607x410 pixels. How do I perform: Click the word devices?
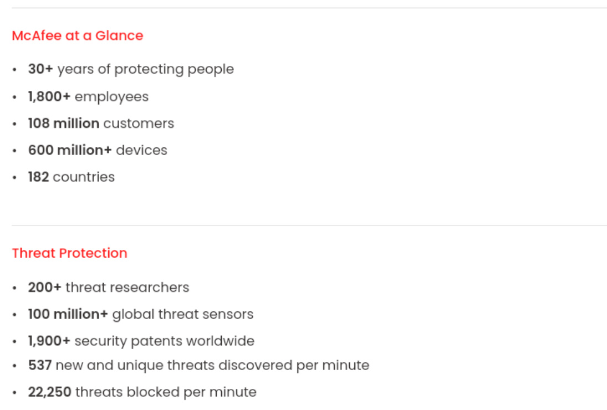(x=141, y=150)
